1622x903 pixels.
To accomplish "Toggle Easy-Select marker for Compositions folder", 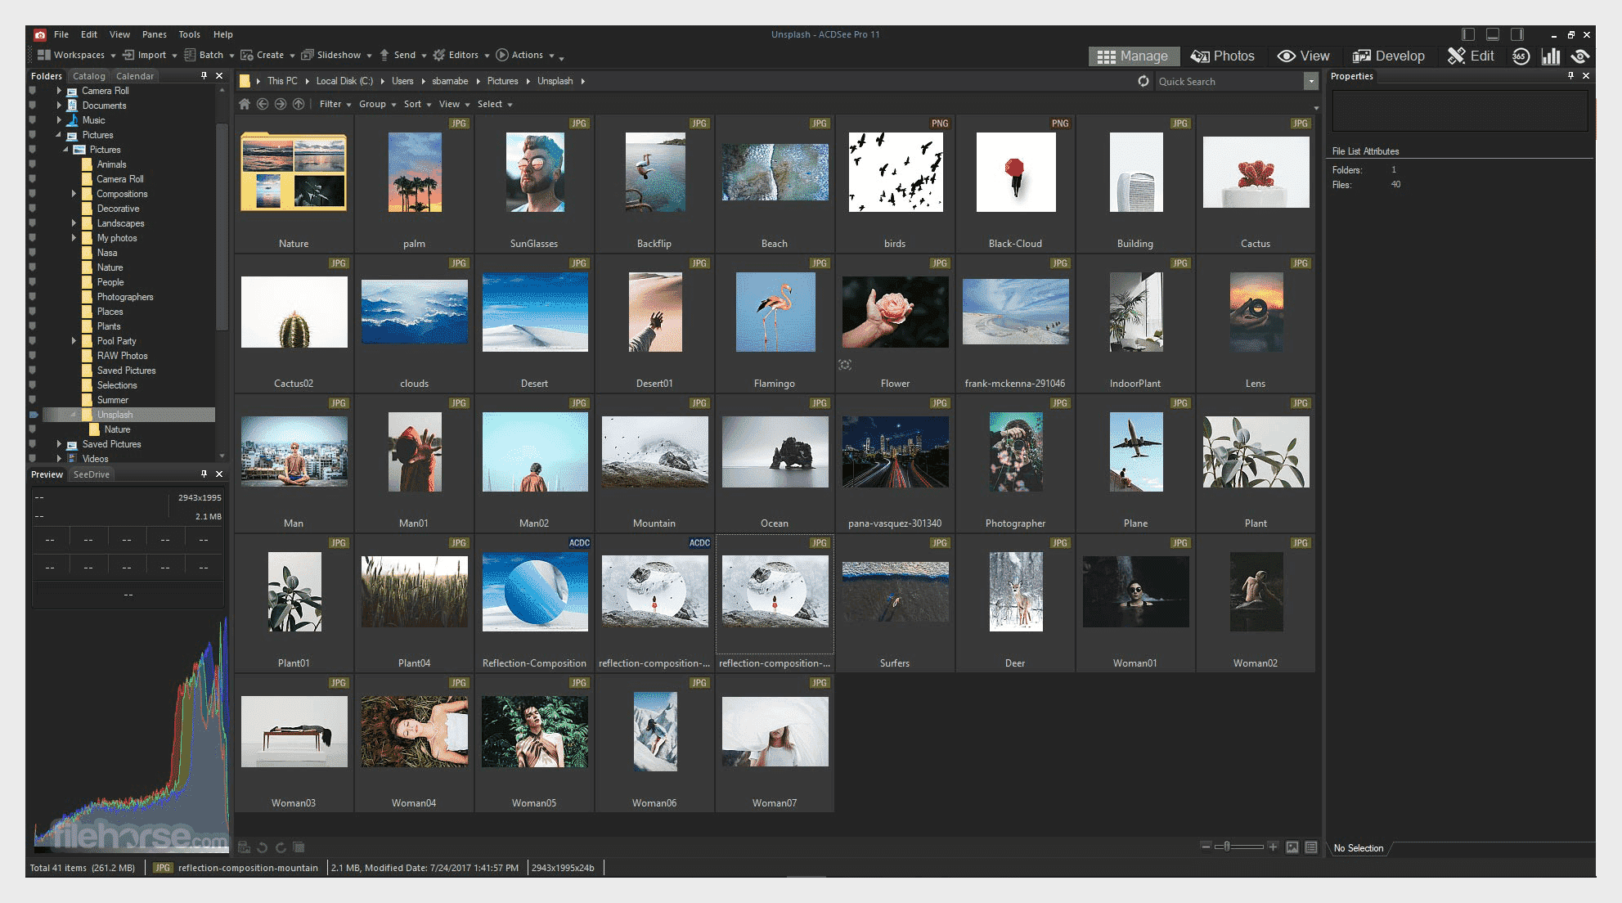I will [33, 194].
